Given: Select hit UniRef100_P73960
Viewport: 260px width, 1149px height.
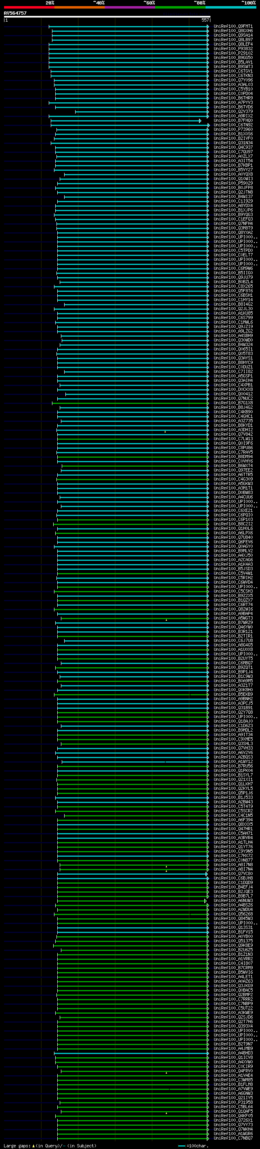Looking at the screenshot, I should pos(233,129).
